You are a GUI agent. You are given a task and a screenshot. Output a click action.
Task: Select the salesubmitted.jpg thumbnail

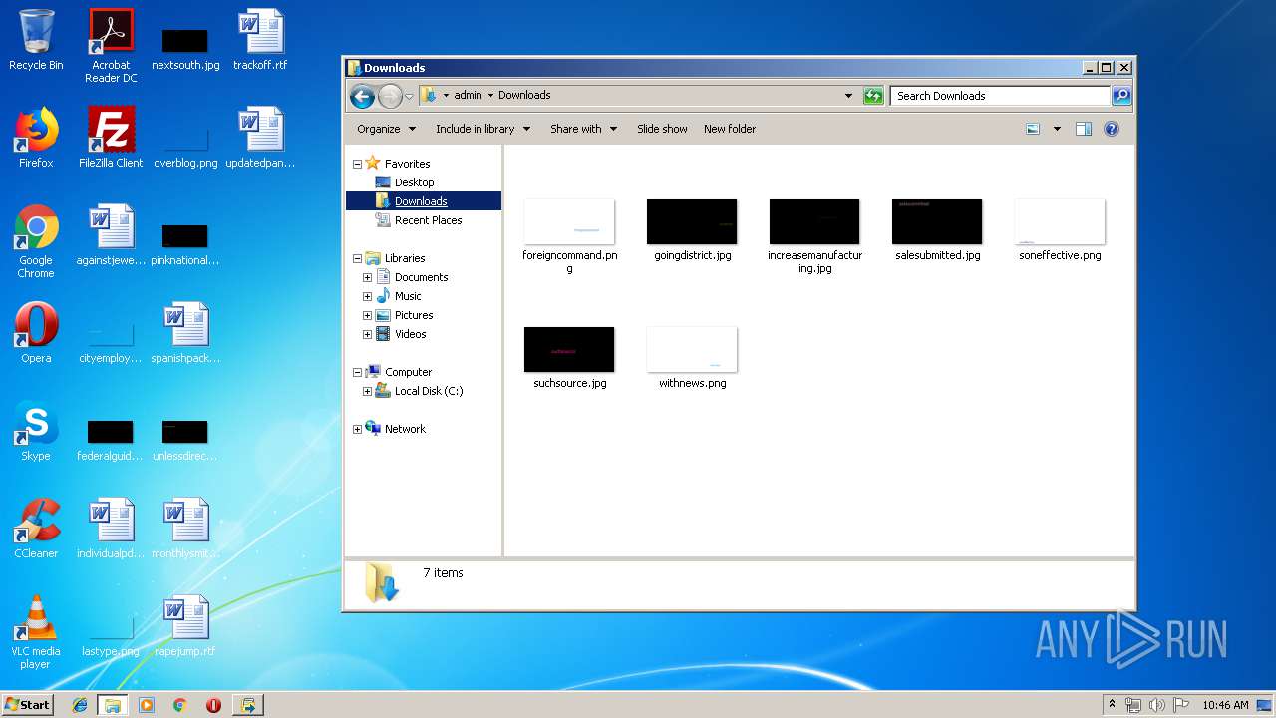(937, 221)
